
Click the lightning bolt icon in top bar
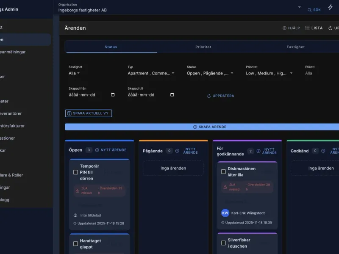330,7
